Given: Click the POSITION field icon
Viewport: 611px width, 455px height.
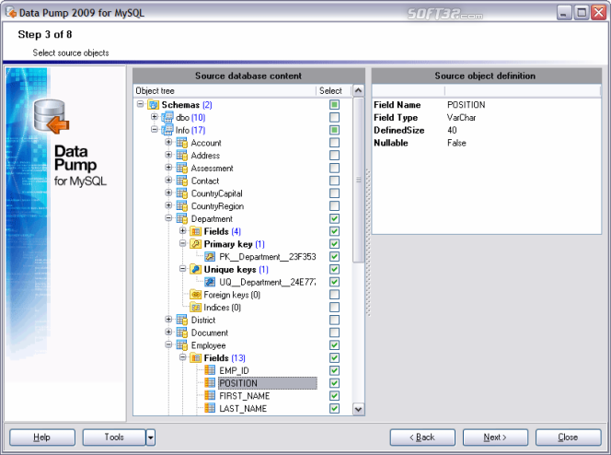Looking at the screenshot, I should click(x=210, y=383).
